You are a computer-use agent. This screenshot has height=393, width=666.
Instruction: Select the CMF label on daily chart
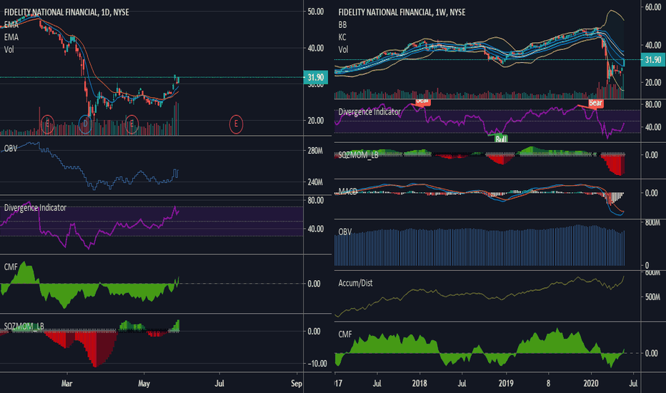11,267
